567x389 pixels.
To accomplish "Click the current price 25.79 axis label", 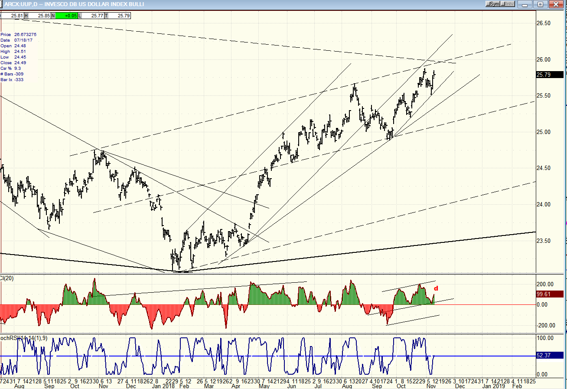I will pyautogui.click(x=550, y=75).
